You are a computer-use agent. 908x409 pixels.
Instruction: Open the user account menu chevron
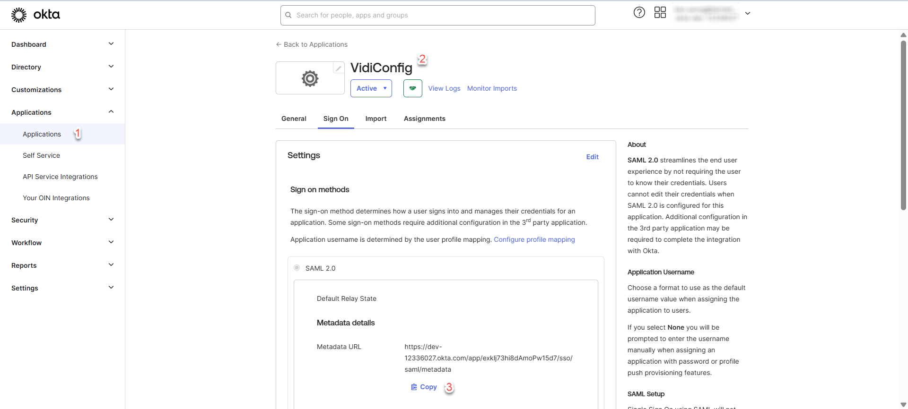tap(748, 13)
